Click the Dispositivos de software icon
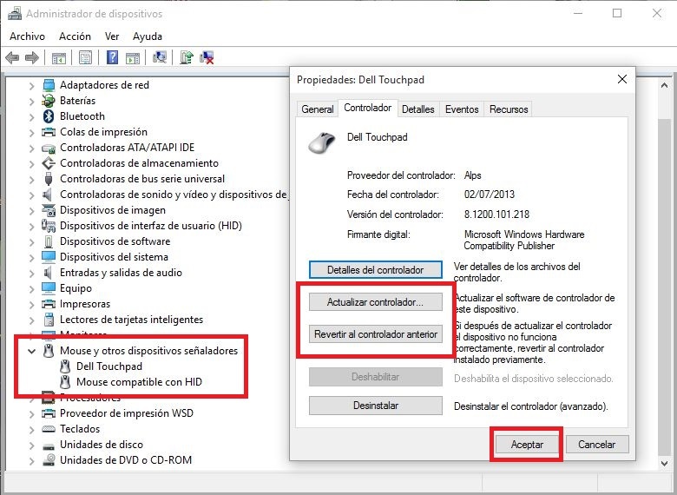This screenshot has height=495, width=677. click(x=49, y=241)
